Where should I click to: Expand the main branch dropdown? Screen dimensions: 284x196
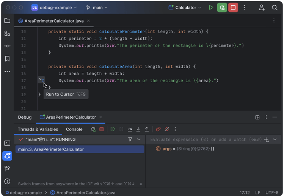[x=97, y=8]
